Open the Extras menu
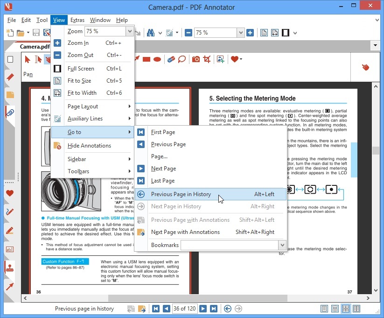384x318 pixels. click(77, 20)
